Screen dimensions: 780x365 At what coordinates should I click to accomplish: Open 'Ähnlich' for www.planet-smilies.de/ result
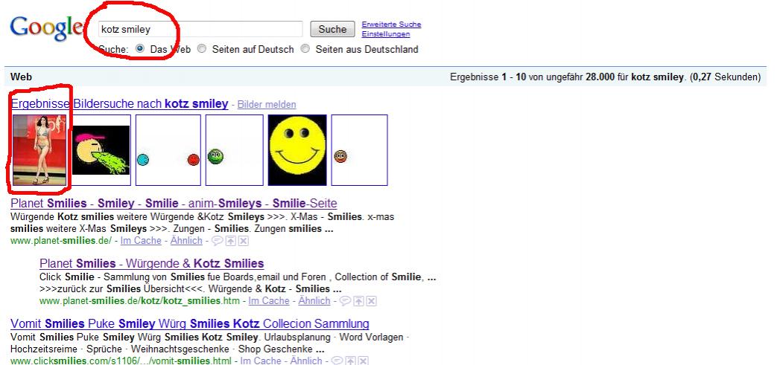click(186, 241)
